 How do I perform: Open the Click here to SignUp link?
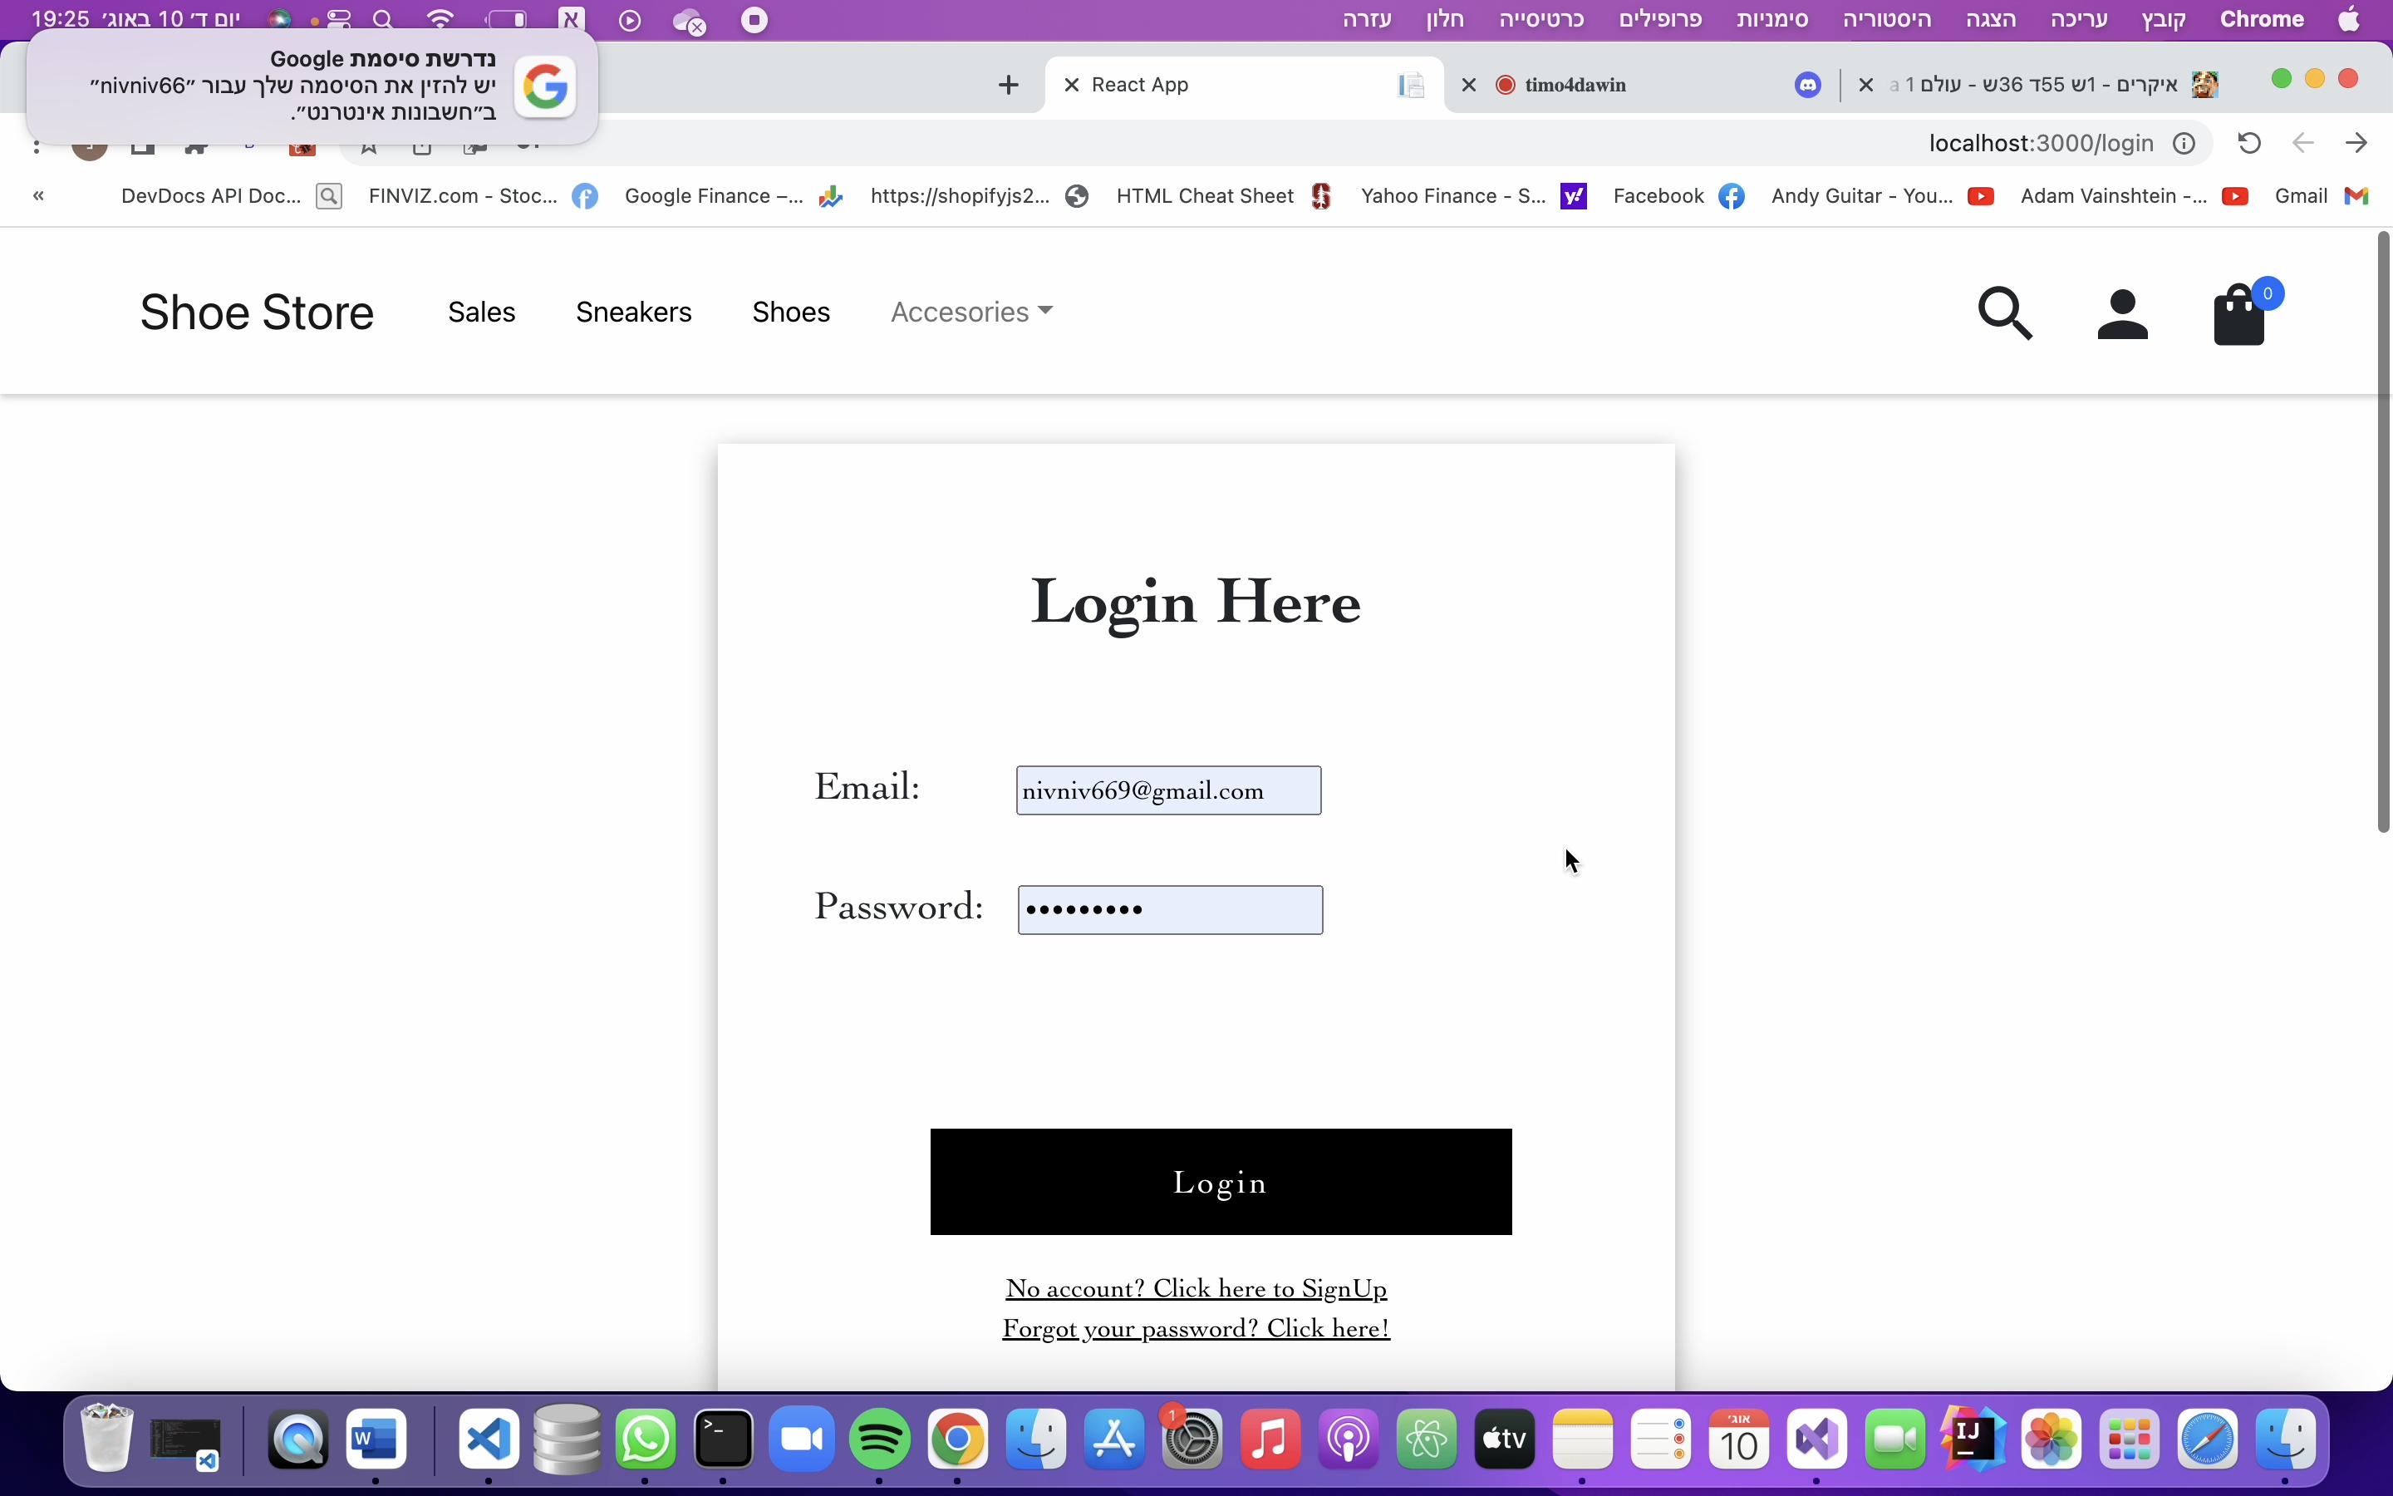pos(1196,1287)
